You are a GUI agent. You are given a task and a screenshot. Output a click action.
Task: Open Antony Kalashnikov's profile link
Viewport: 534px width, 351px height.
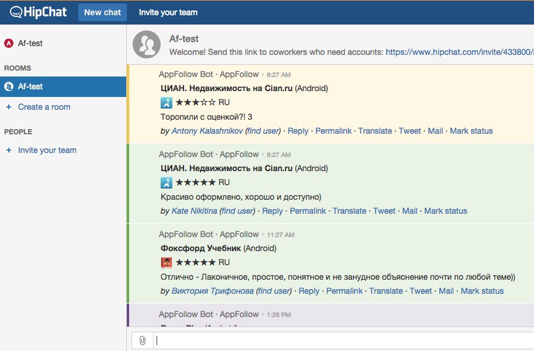[207, 131]
